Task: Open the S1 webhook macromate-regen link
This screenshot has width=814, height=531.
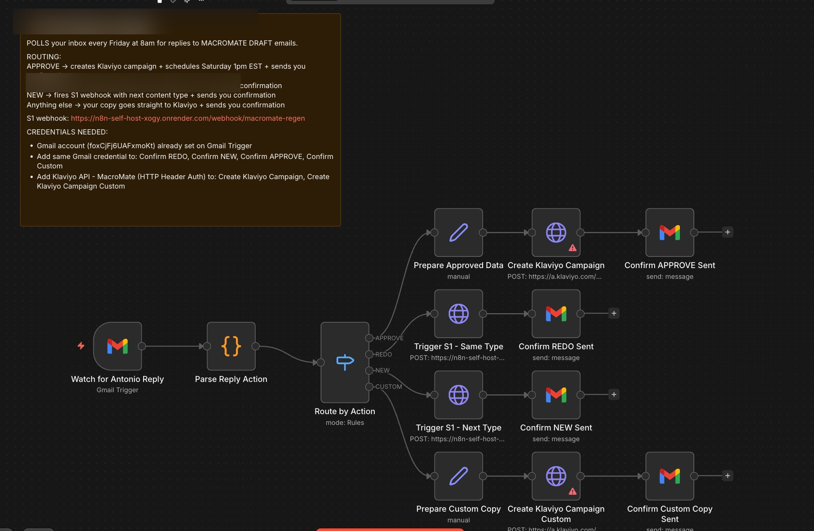Action: click(188, 118)
